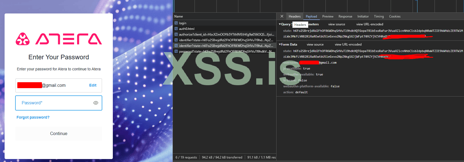Screen dimensions: 464x162
Task: Open the Initiator tab
Action: [363, 16]
